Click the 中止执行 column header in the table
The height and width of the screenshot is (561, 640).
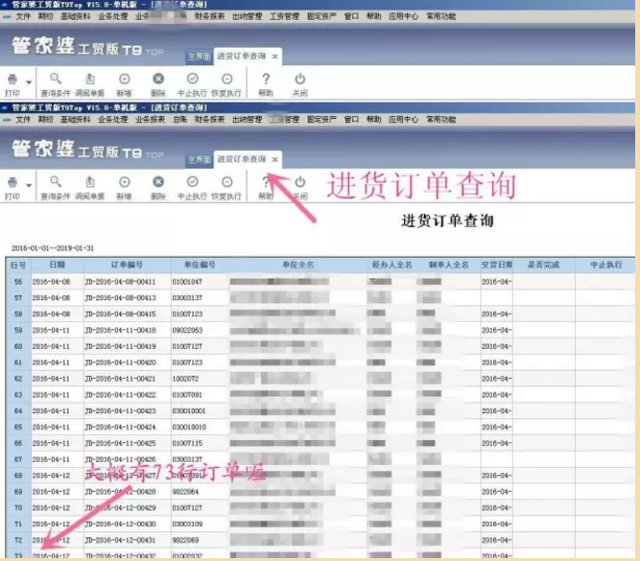pos(606,266)
